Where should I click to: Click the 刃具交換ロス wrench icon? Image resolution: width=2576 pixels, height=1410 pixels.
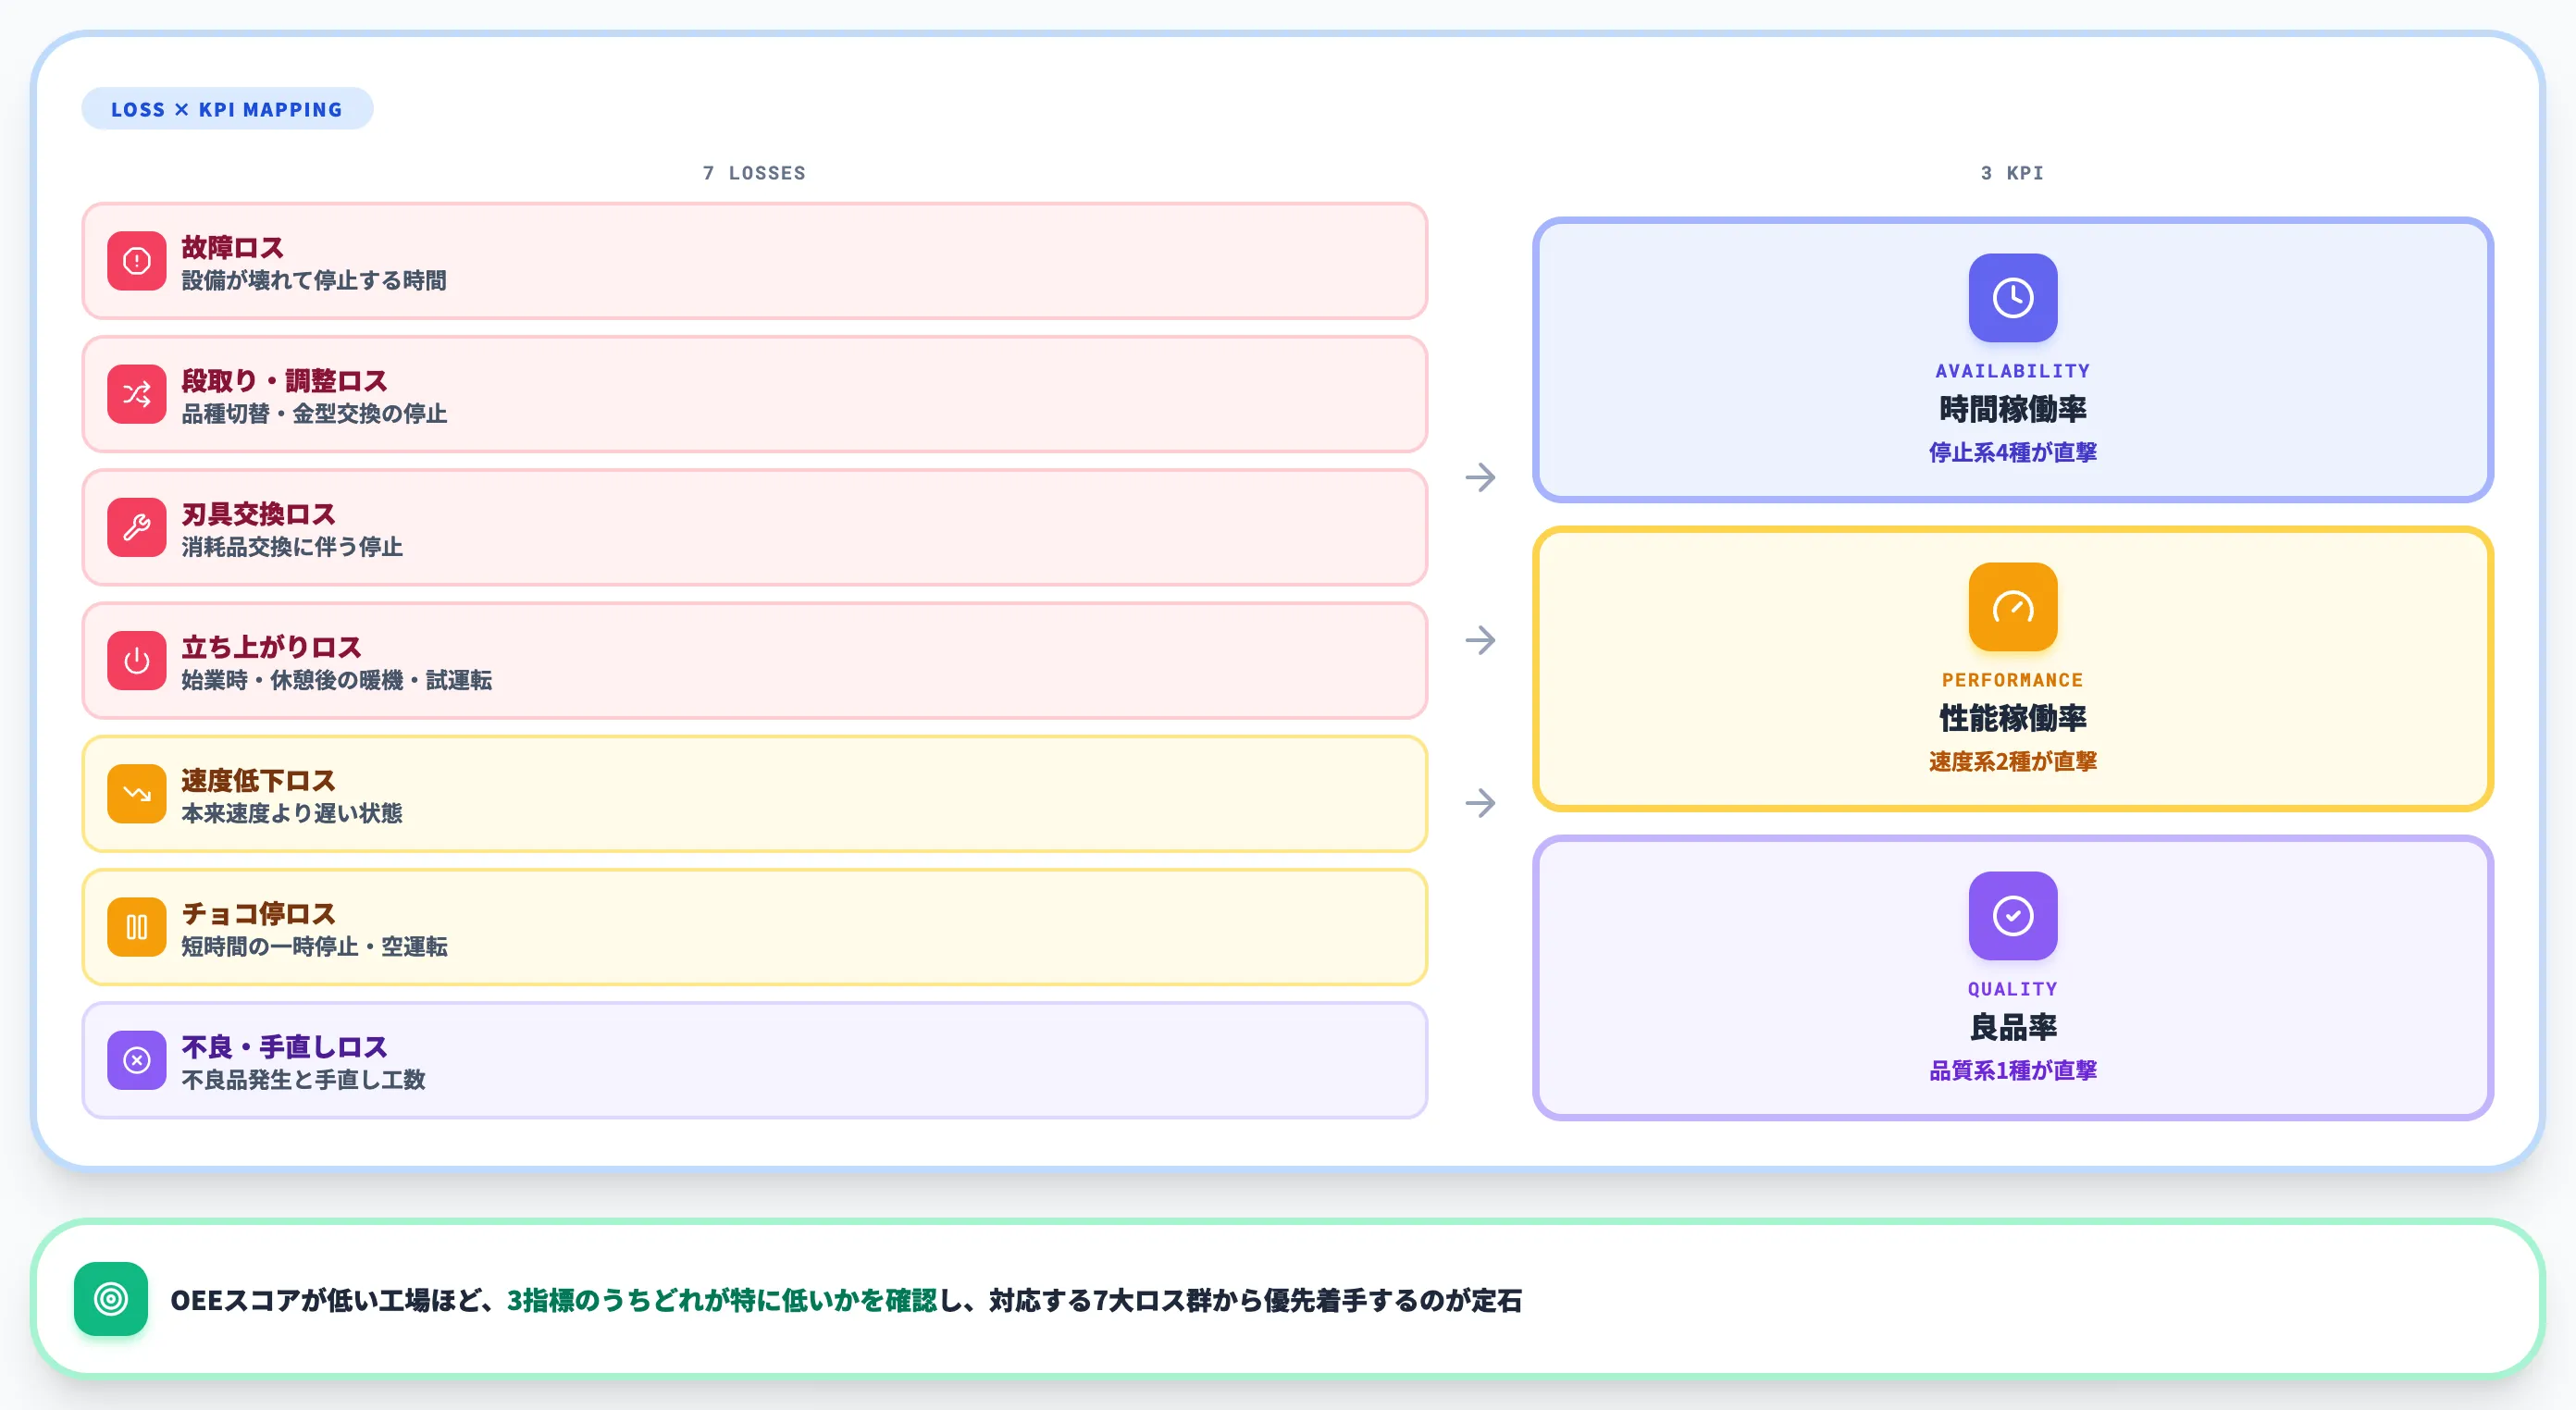pos(137,527)
